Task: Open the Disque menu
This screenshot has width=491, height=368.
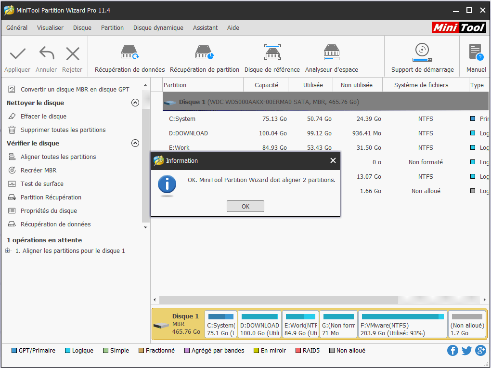Action: 82,27
